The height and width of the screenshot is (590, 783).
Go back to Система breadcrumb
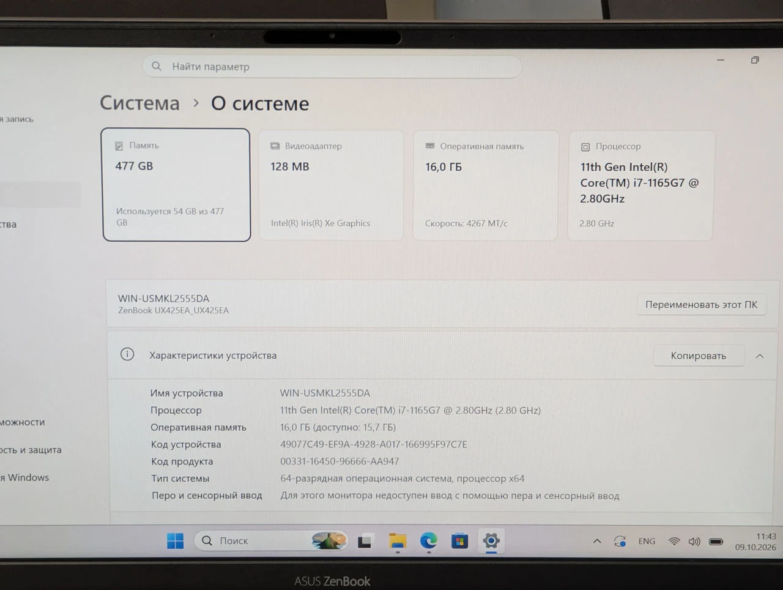coord(139,103)
